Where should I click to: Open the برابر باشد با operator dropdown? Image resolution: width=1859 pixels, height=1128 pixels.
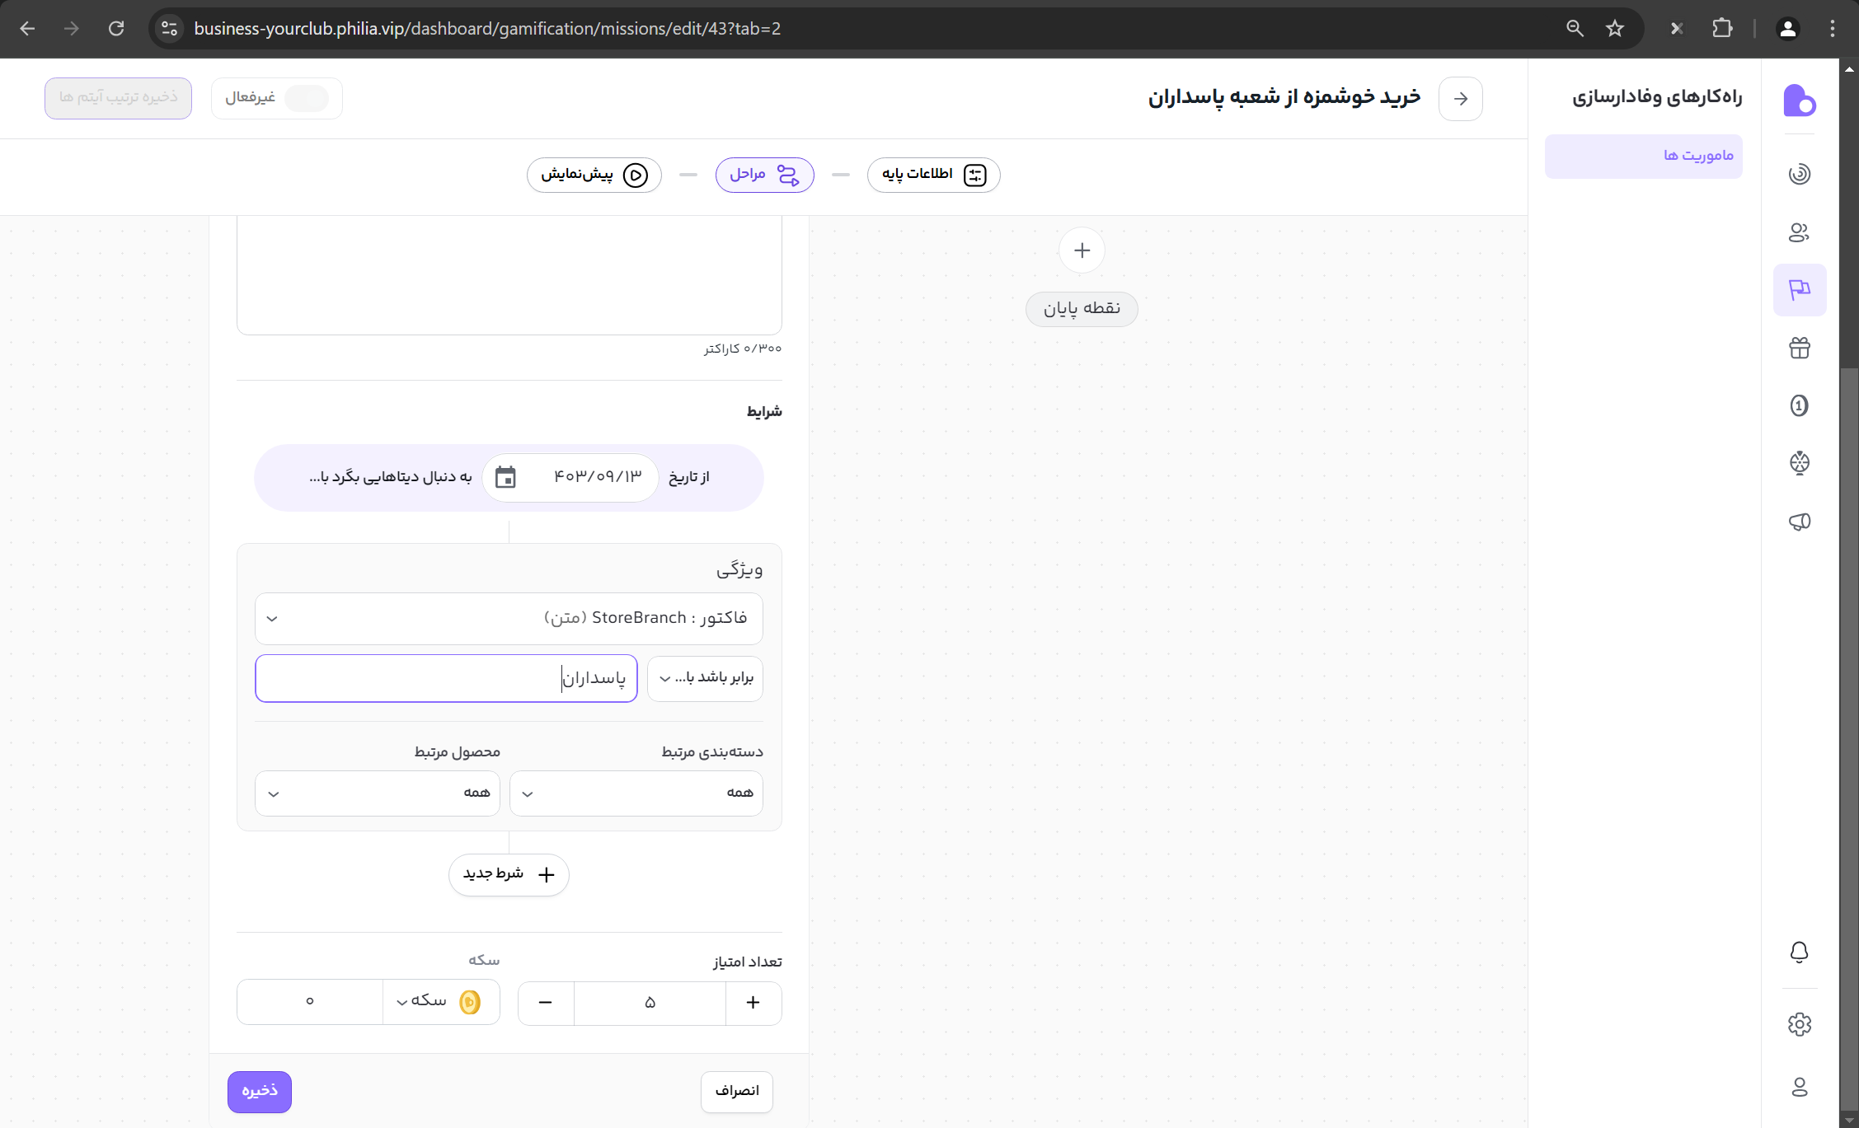(x=705, y=678)
